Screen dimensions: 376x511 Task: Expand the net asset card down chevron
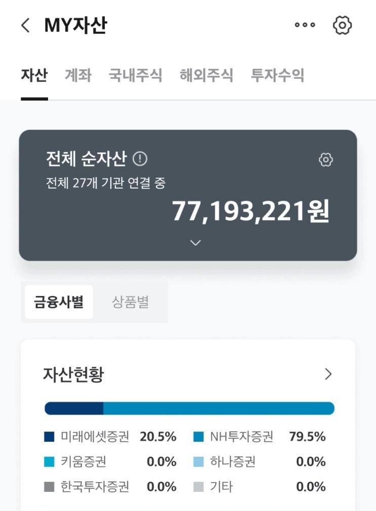tap(195, 243)
